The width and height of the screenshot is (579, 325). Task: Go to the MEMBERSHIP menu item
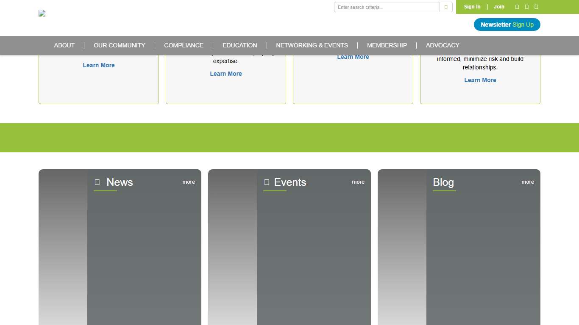pos(387,45)
